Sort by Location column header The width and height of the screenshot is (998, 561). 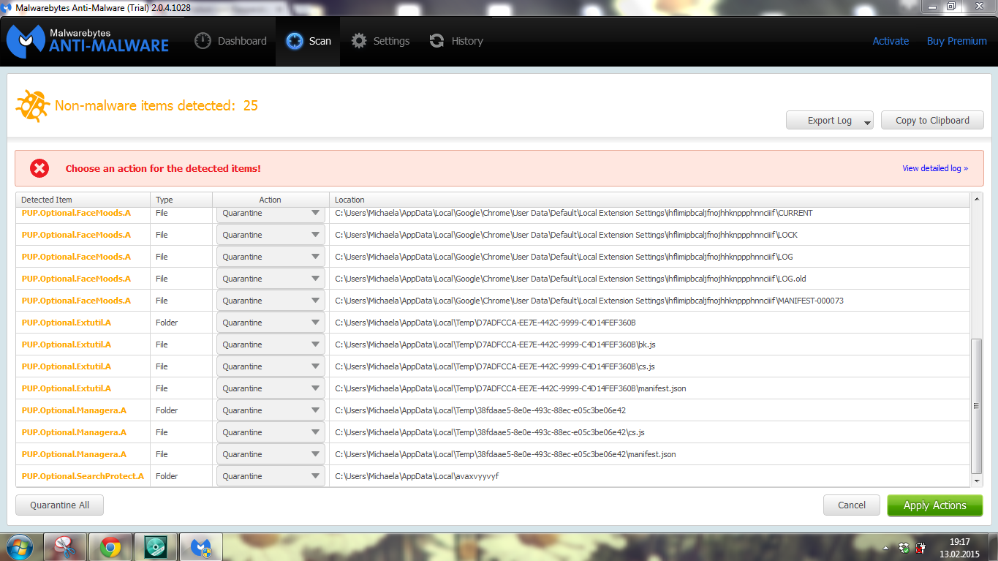(x=649, y=200)
